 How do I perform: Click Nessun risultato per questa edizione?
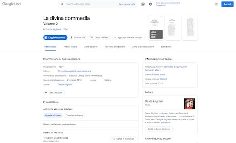coord(60,124)
